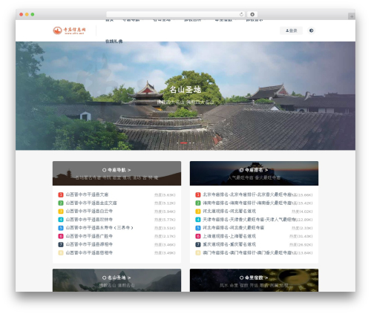Click pale rank 8 badge beside 慈相寺

tap(61, 252)
